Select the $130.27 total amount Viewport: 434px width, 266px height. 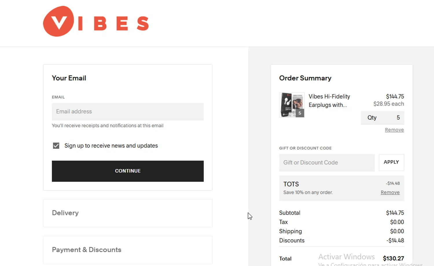point(393,258)
